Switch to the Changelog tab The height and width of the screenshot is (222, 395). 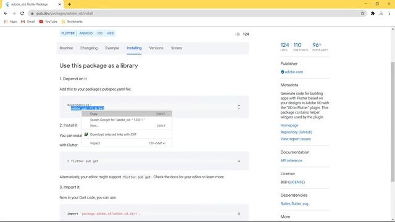pyautogui.click(x=89, y=48)
